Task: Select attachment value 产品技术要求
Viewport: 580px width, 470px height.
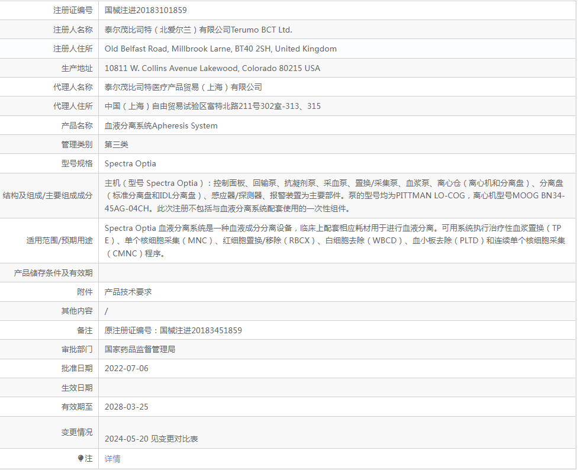Action: (x=128, y=292)
